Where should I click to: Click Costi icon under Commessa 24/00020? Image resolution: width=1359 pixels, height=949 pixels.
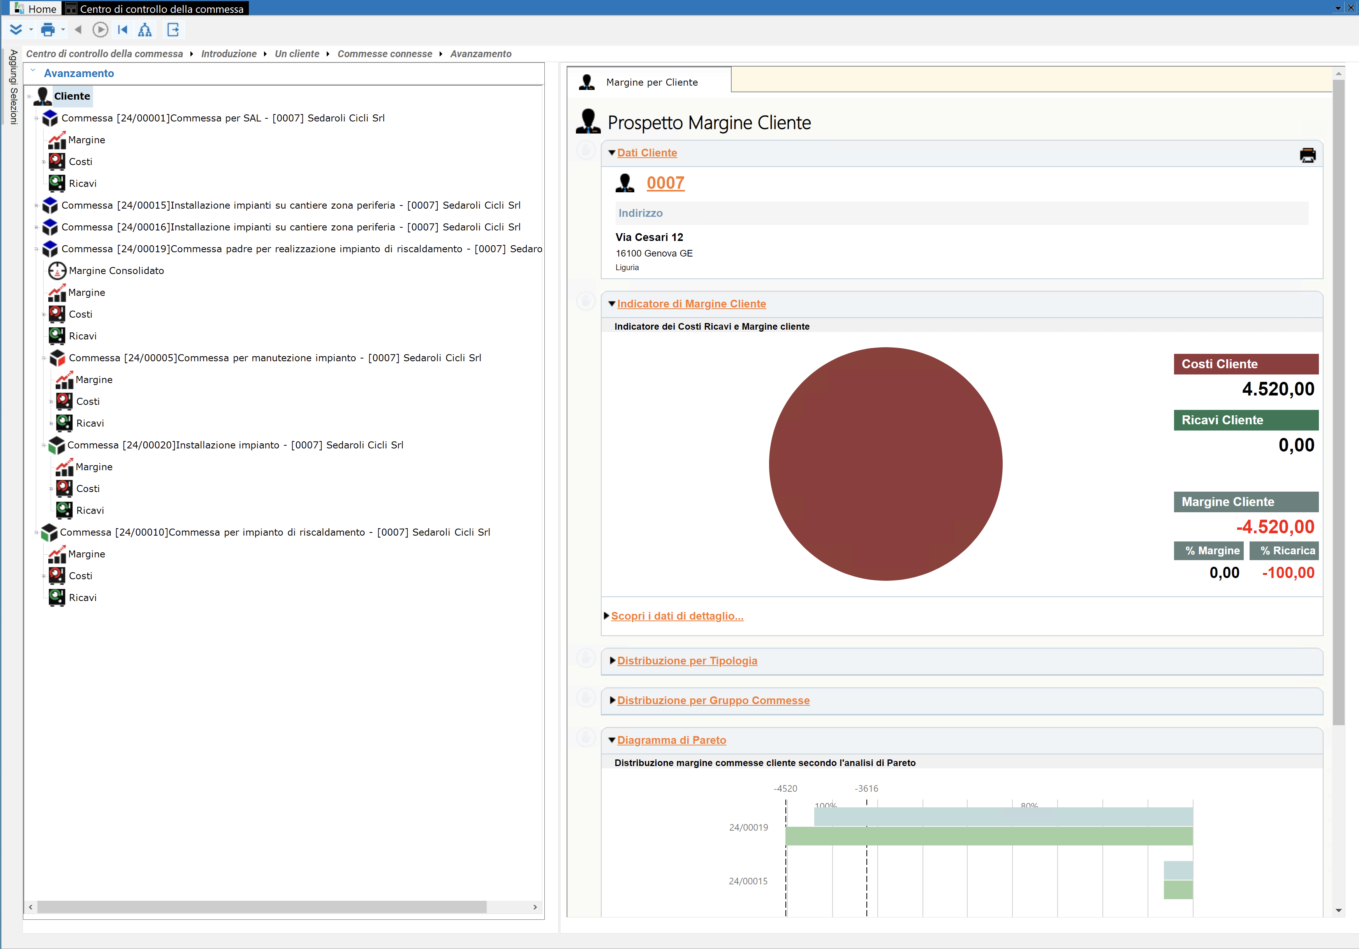point(65,489)
